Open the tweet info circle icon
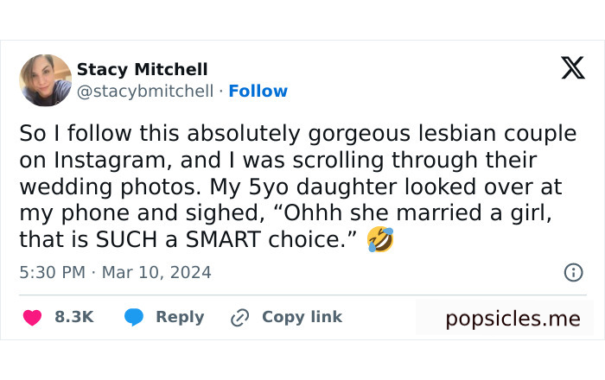Image resolution: width=605 pixels, height=380 pixels. [x=573, y=272]
